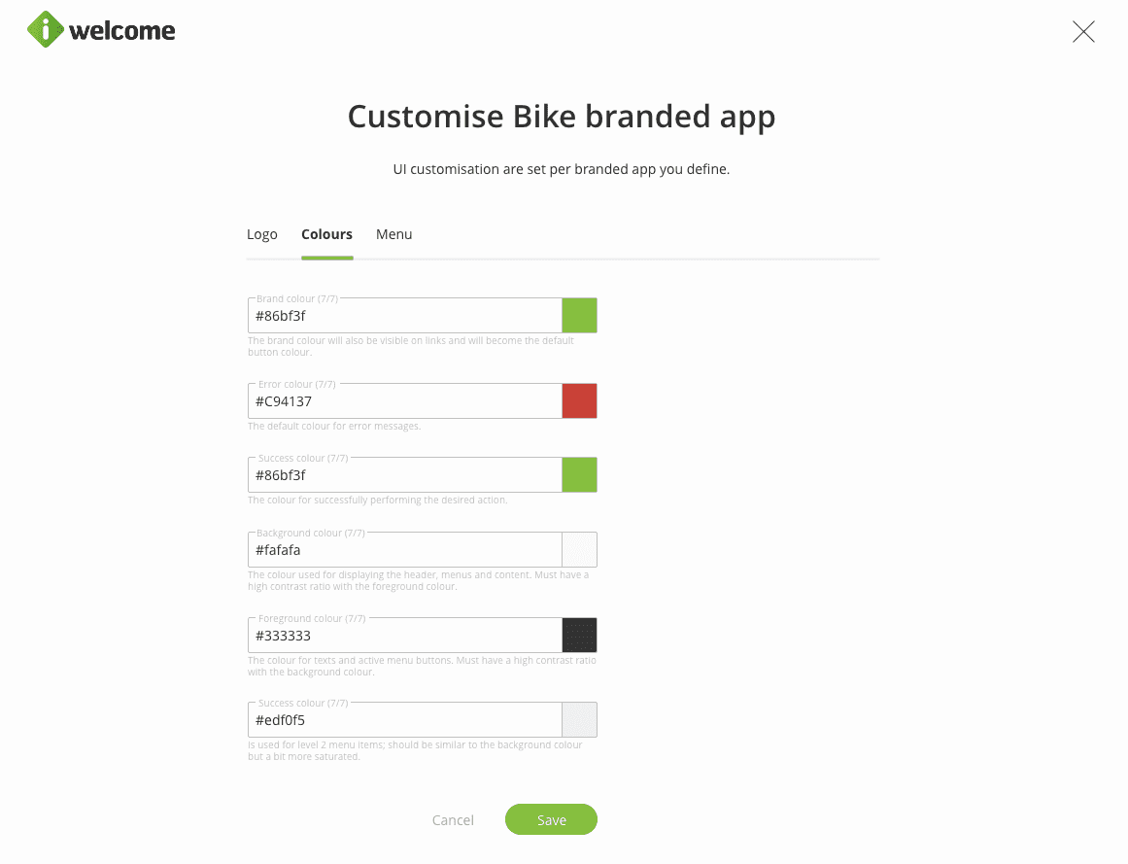Open the Brand colour green swatch picker

pos(580,316)
